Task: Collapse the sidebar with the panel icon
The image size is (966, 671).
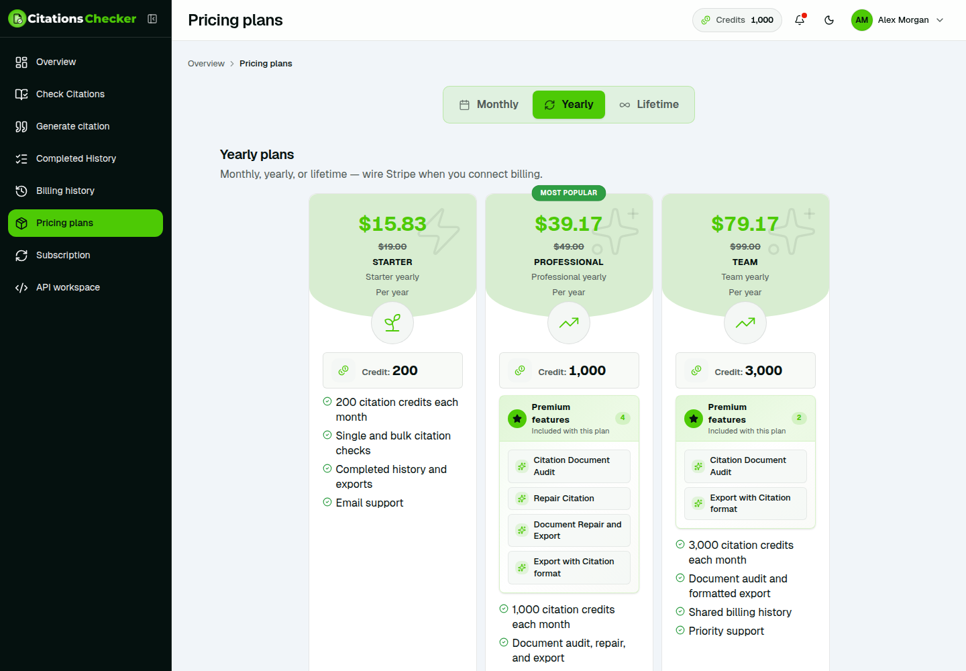Action: pyautogui.click(x=152, y=19)
